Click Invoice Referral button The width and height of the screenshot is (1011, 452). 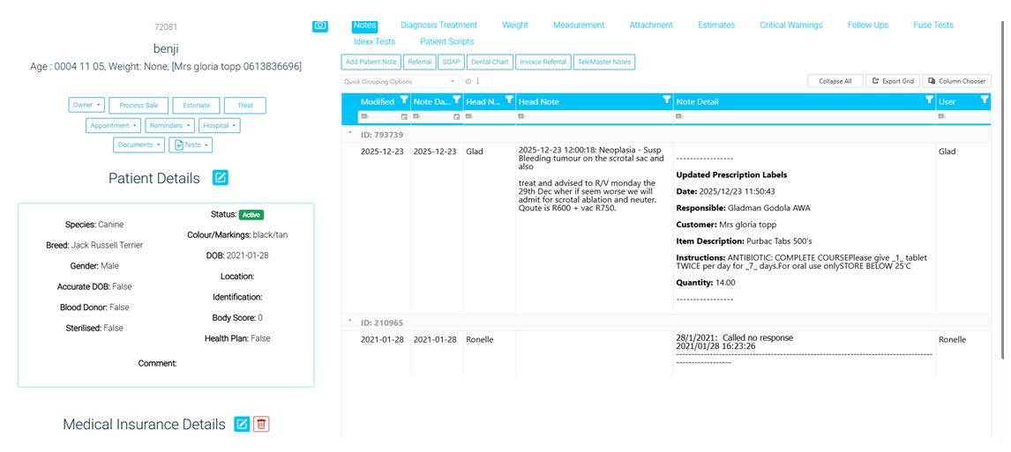(x=543, y=62)
